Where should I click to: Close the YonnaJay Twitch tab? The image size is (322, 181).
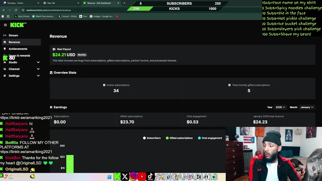(x=38, y=3)
